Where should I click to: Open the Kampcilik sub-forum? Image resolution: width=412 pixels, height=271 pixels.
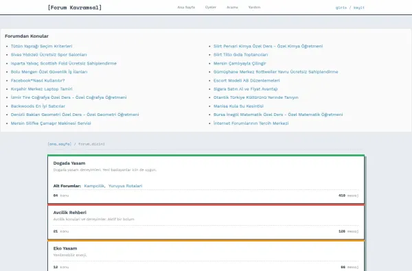tap(94, 186)
